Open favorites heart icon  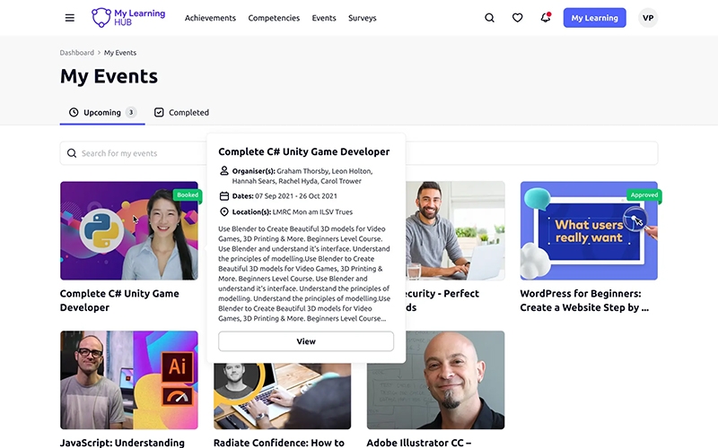(x=518, y=18)
